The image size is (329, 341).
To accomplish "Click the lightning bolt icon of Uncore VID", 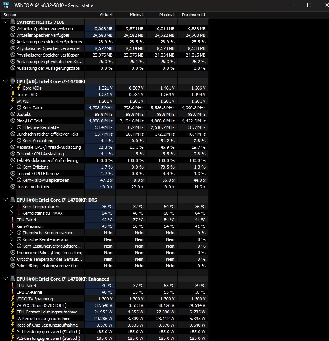I will (13, 95).
